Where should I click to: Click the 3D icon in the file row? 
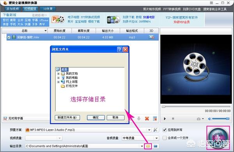(x=151, y=37)
